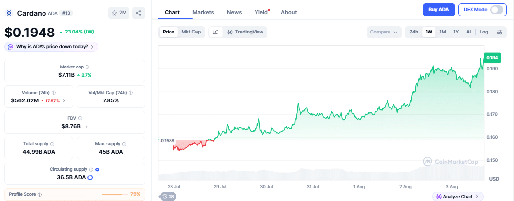This screenshot has height=201, width=514.
Task: Click the info icon beside Profile Score
Action: 40,194
